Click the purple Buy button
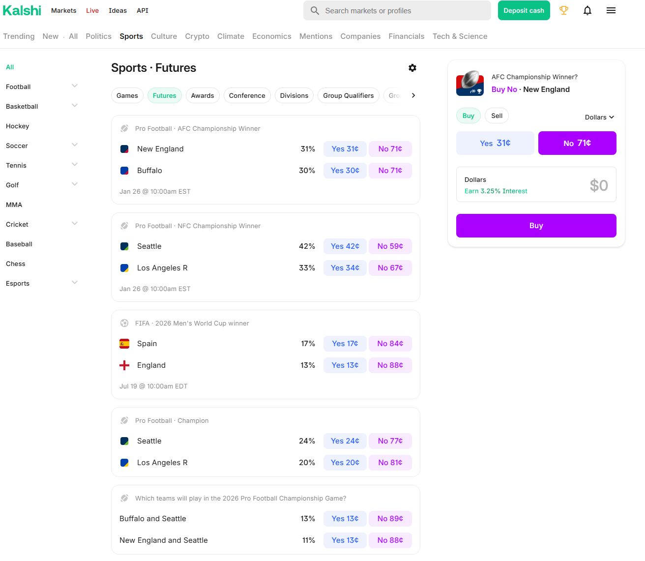The height and width of the screenshot is (561, 645). tap(536, 225)
